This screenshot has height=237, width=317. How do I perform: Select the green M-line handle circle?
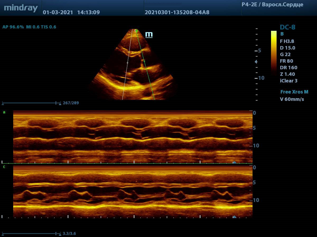coord(144,61)
